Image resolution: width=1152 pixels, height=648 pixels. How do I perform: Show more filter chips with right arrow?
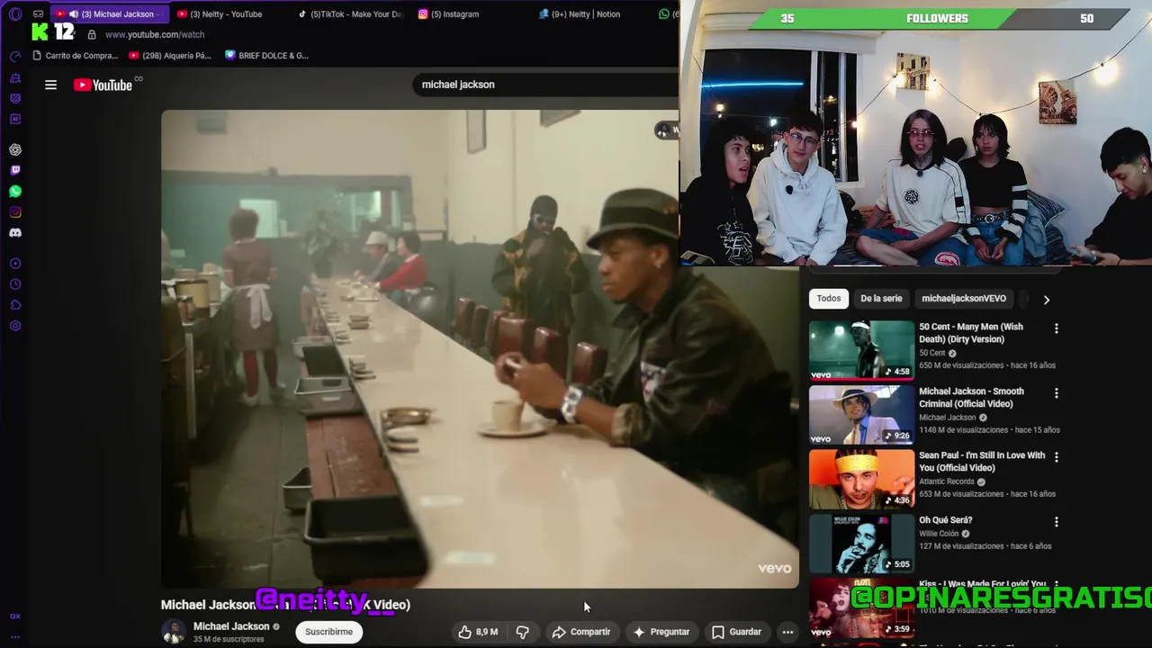click(1047, 300)
